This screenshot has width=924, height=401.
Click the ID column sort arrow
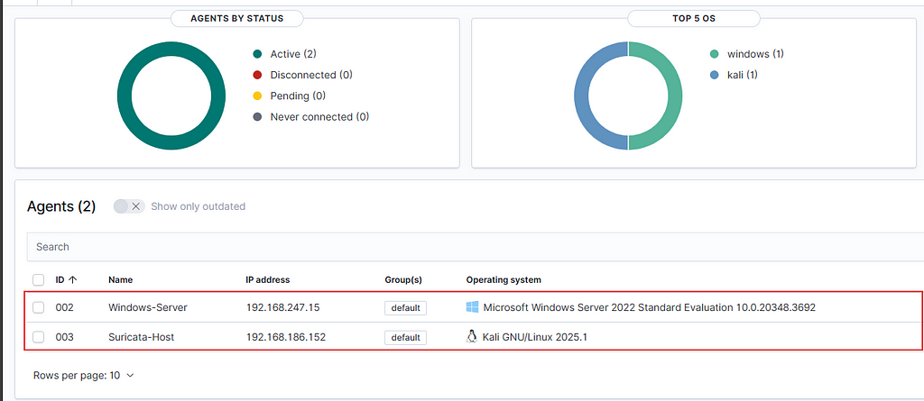73,279
